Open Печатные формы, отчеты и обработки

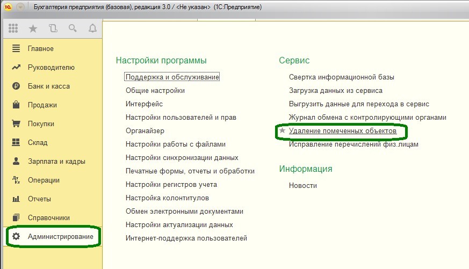point(190,171)
